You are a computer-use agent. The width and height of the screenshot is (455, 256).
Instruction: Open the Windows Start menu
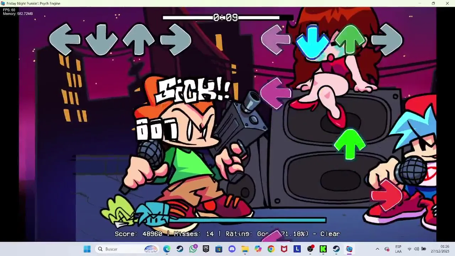point(87,249)
